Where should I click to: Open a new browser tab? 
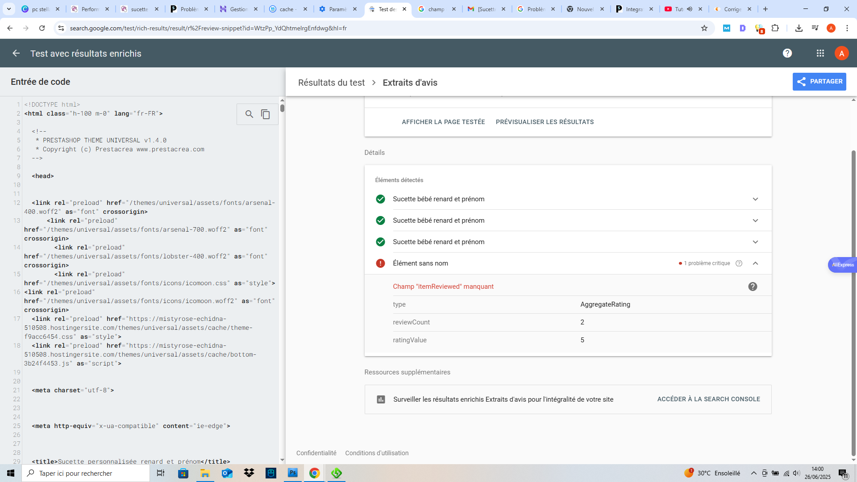[x=765, y=9]
